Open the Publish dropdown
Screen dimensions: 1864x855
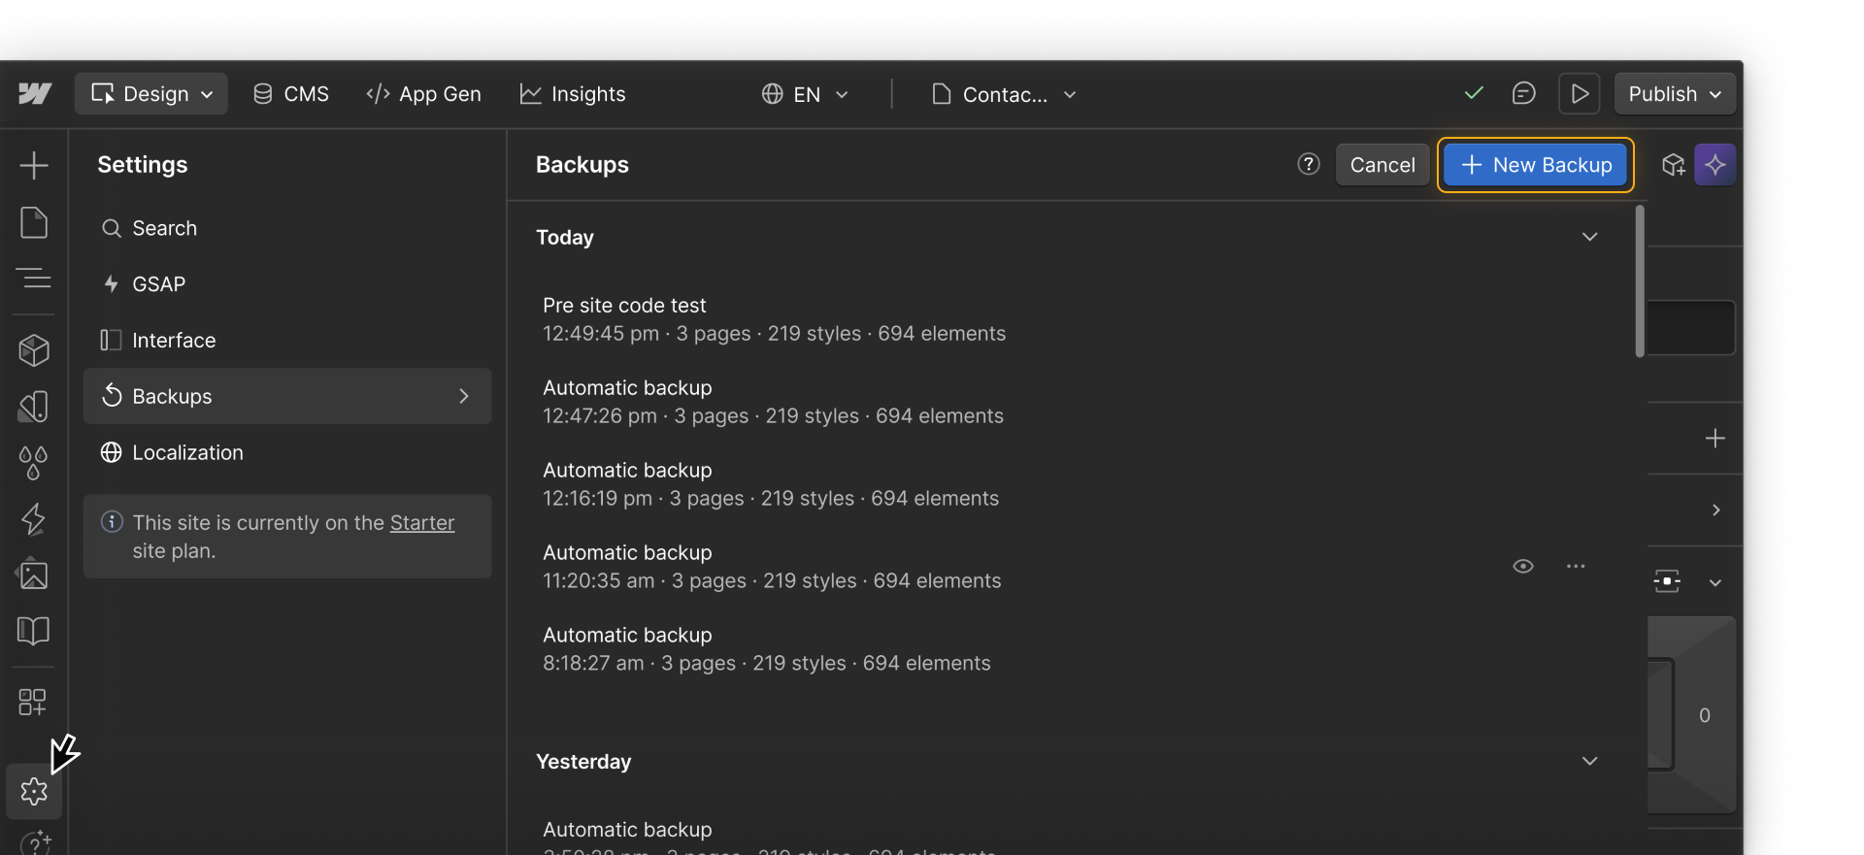(1675, 94)
